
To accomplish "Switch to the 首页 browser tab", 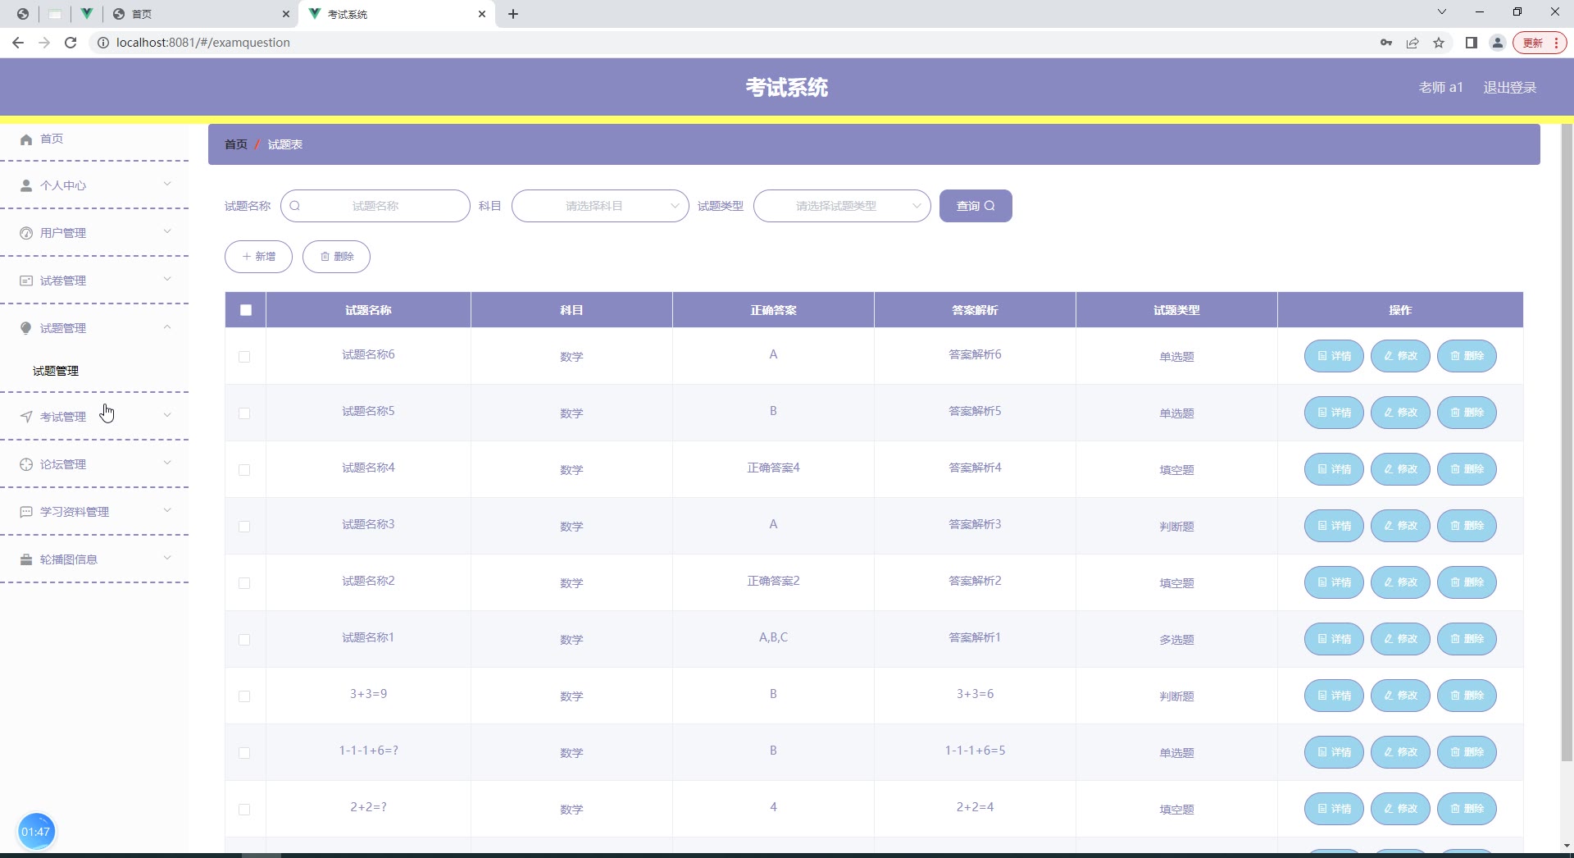I will [x=201, y=14].
